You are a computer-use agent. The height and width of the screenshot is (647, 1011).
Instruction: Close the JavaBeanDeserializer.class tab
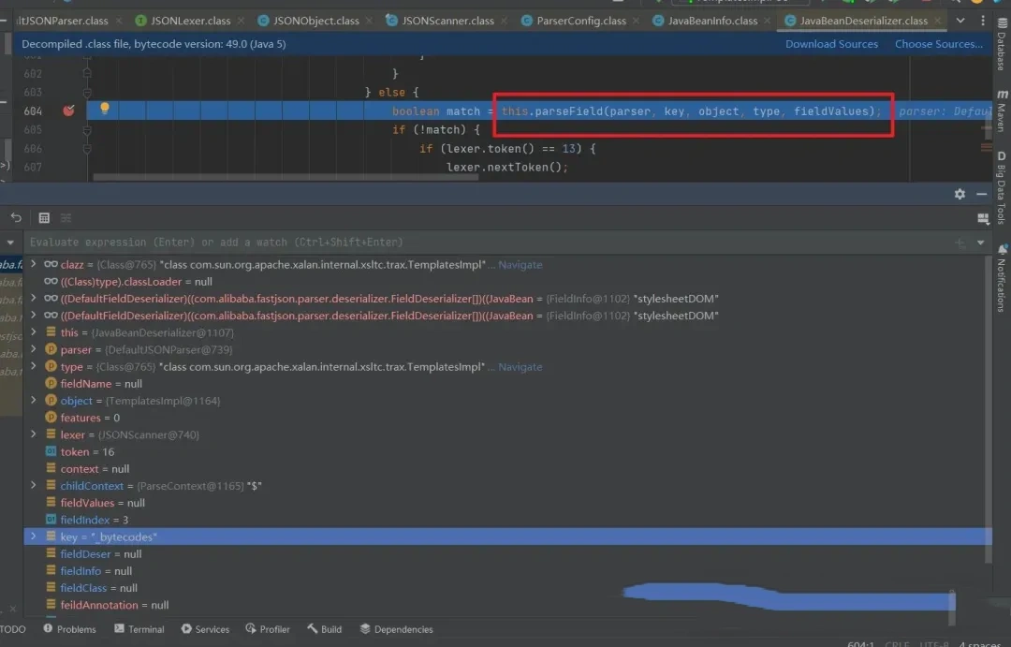[937, 21]
